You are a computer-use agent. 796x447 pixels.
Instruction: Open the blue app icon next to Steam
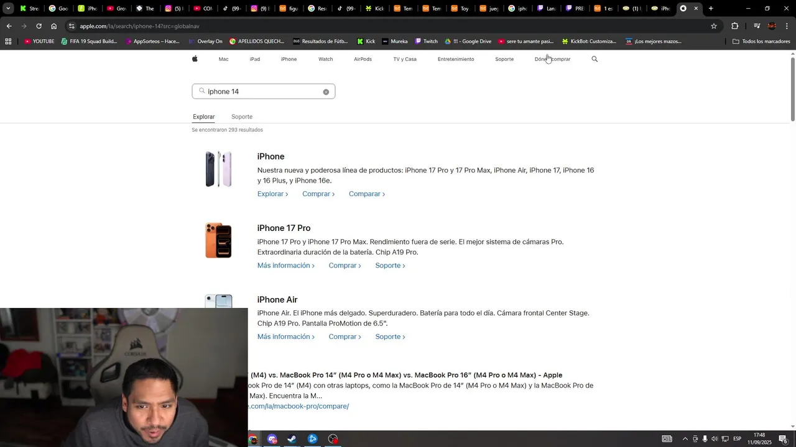coord(313,439)
